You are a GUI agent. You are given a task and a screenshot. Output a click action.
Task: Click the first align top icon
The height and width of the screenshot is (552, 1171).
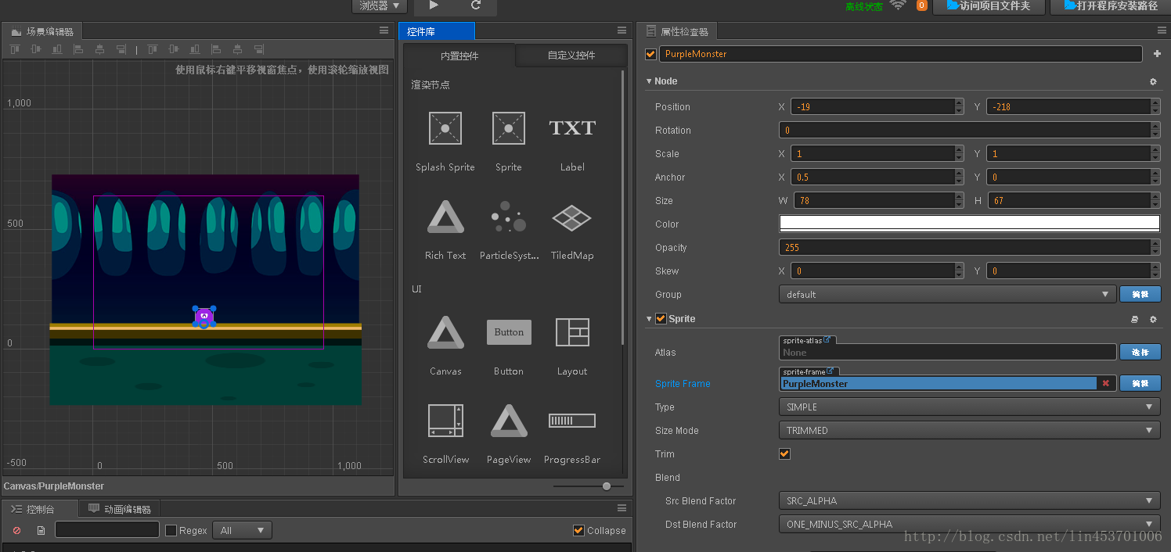(14, 50)
